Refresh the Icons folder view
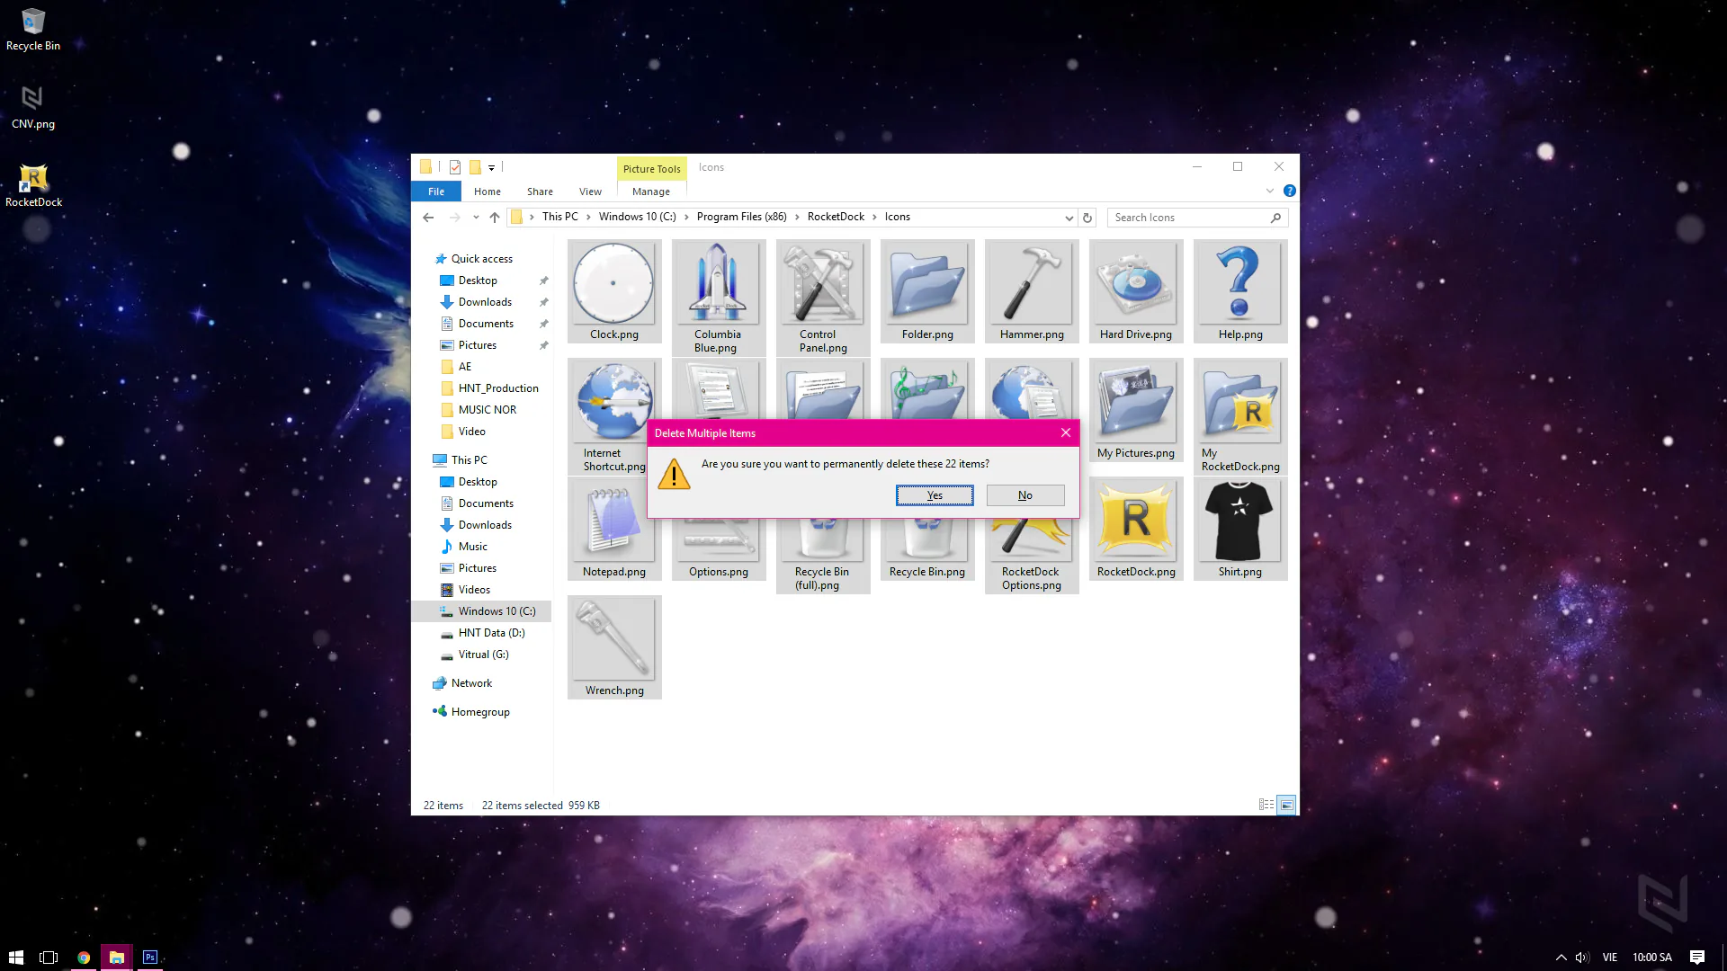The image size is (1727, 971). tap(1087, 218)
